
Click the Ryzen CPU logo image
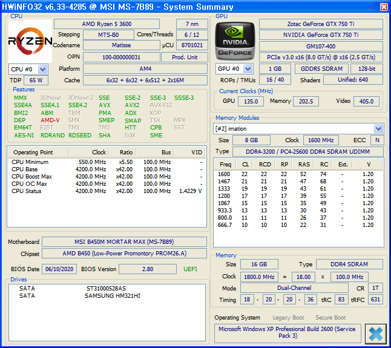(x=30, y=41)
